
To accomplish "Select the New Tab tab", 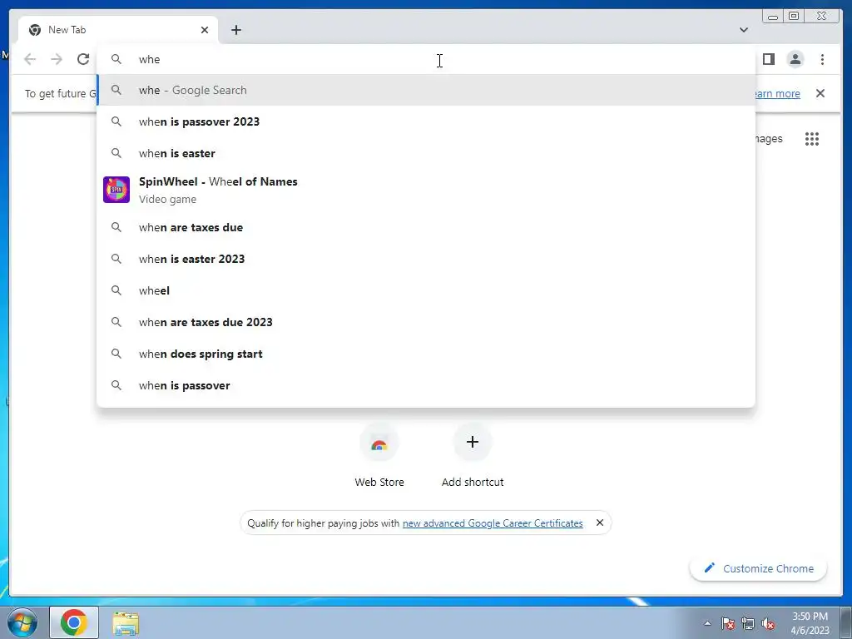I will (118, 30).
